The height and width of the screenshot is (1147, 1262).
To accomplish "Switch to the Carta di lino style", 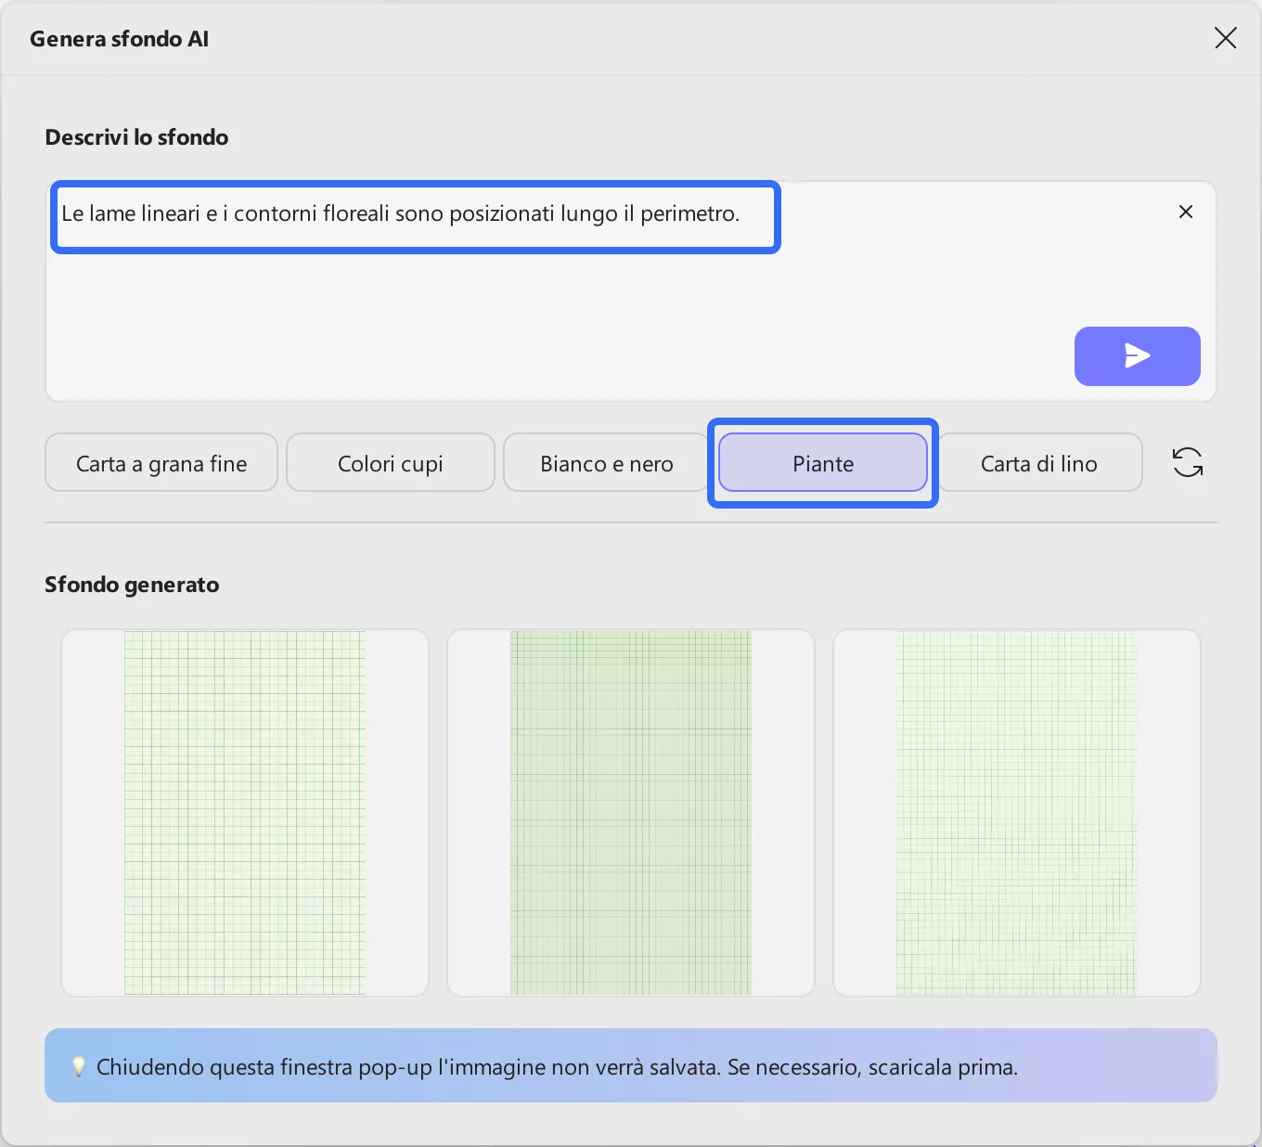I will 1038,462.
